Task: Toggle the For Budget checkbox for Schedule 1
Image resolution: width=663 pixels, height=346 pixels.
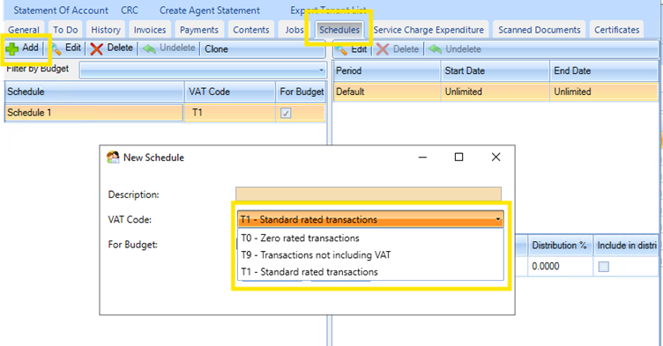Action: (286, 114)
